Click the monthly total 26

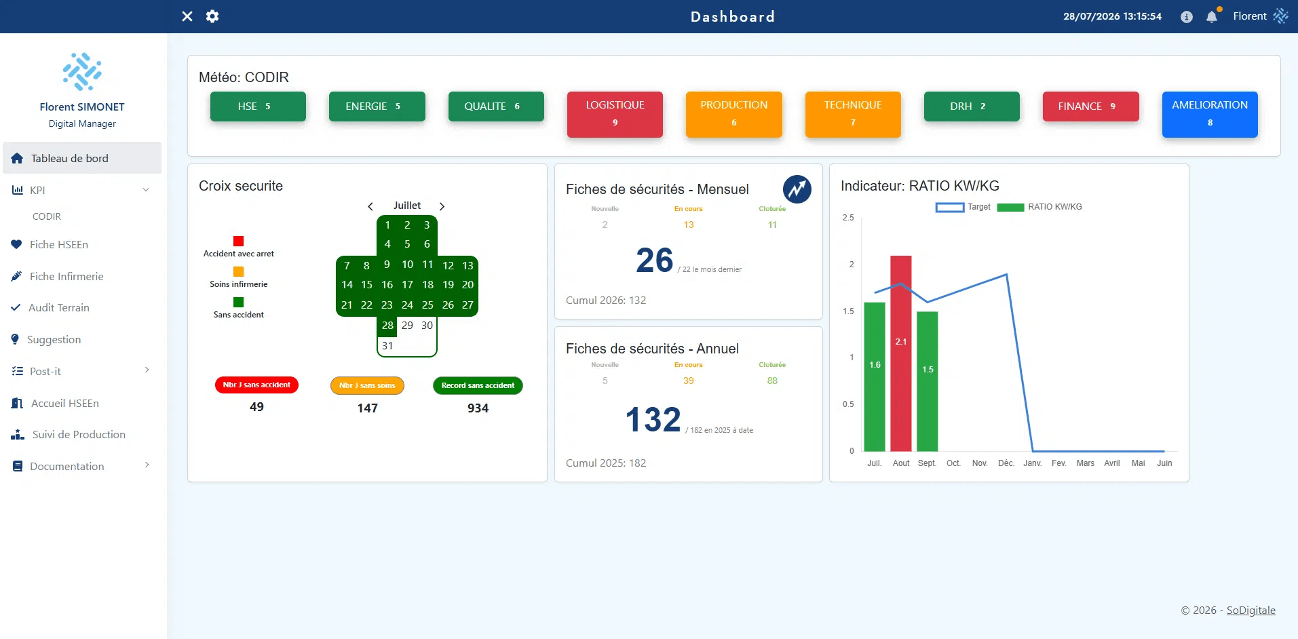click(655, 260)
